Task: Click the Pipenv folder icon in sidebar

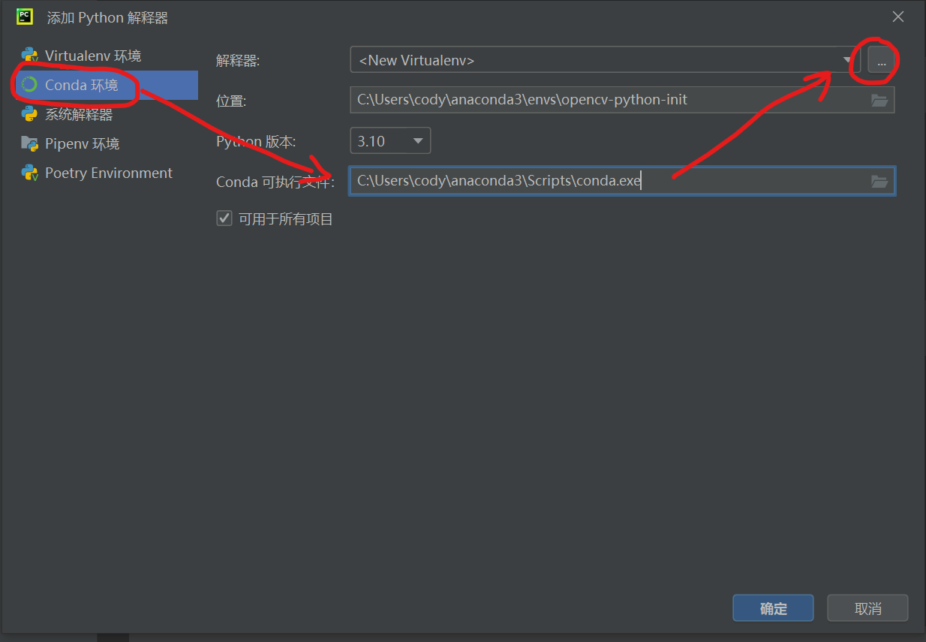Action: tap(30, 143)
